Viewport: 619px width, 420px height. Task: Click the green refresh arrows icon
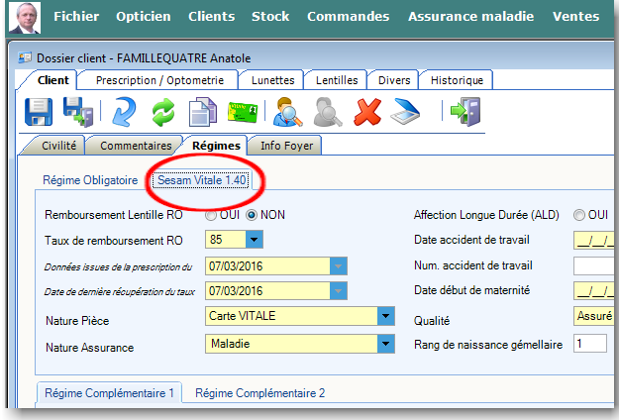point(163,112)
